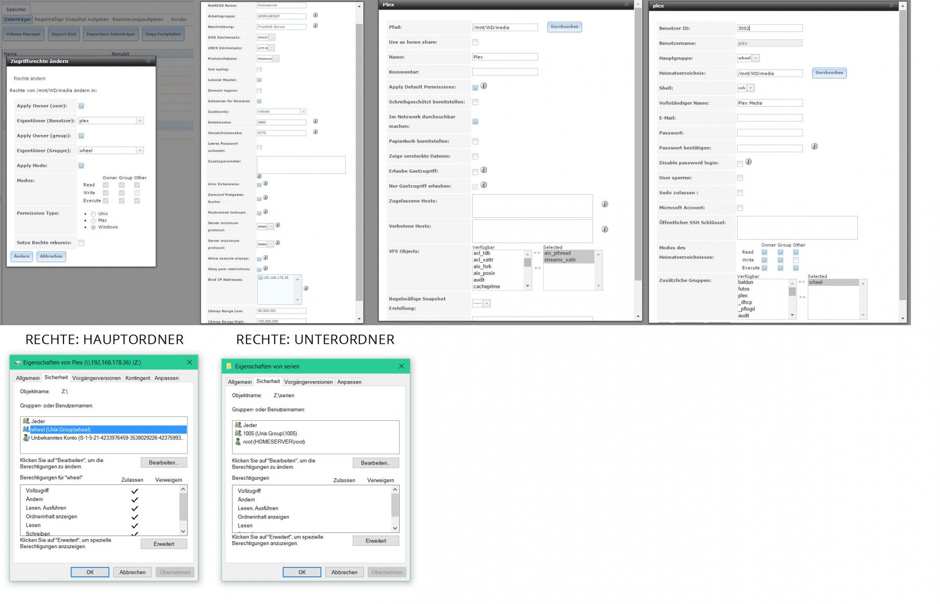This screenshot has height=604, width=940.
Task: Open Hauptgruppe wheel dropdown
Action: 756,58
